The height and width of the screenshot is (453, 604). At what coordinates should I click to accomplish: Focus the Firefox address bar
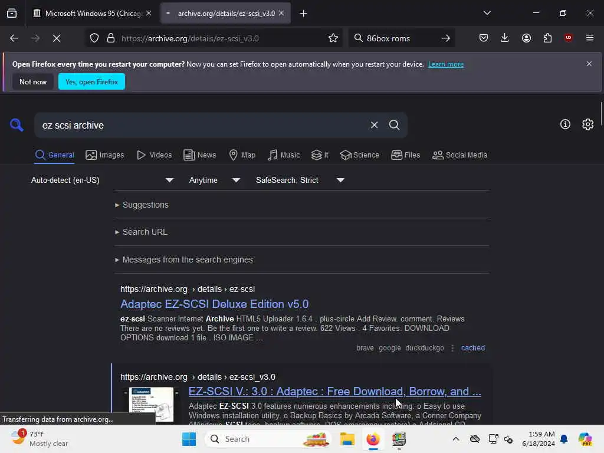222,38
